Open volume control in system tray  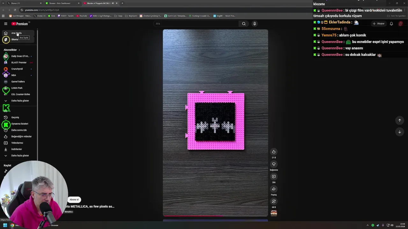(x=392, y=225)
